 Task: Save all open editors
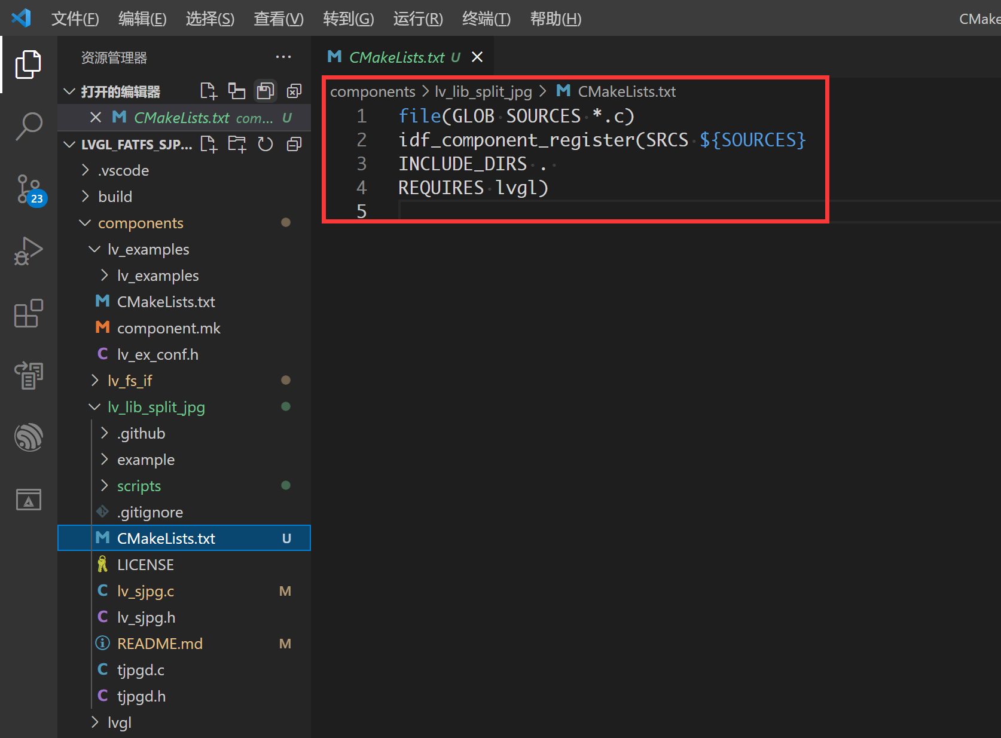coord(265,90)
